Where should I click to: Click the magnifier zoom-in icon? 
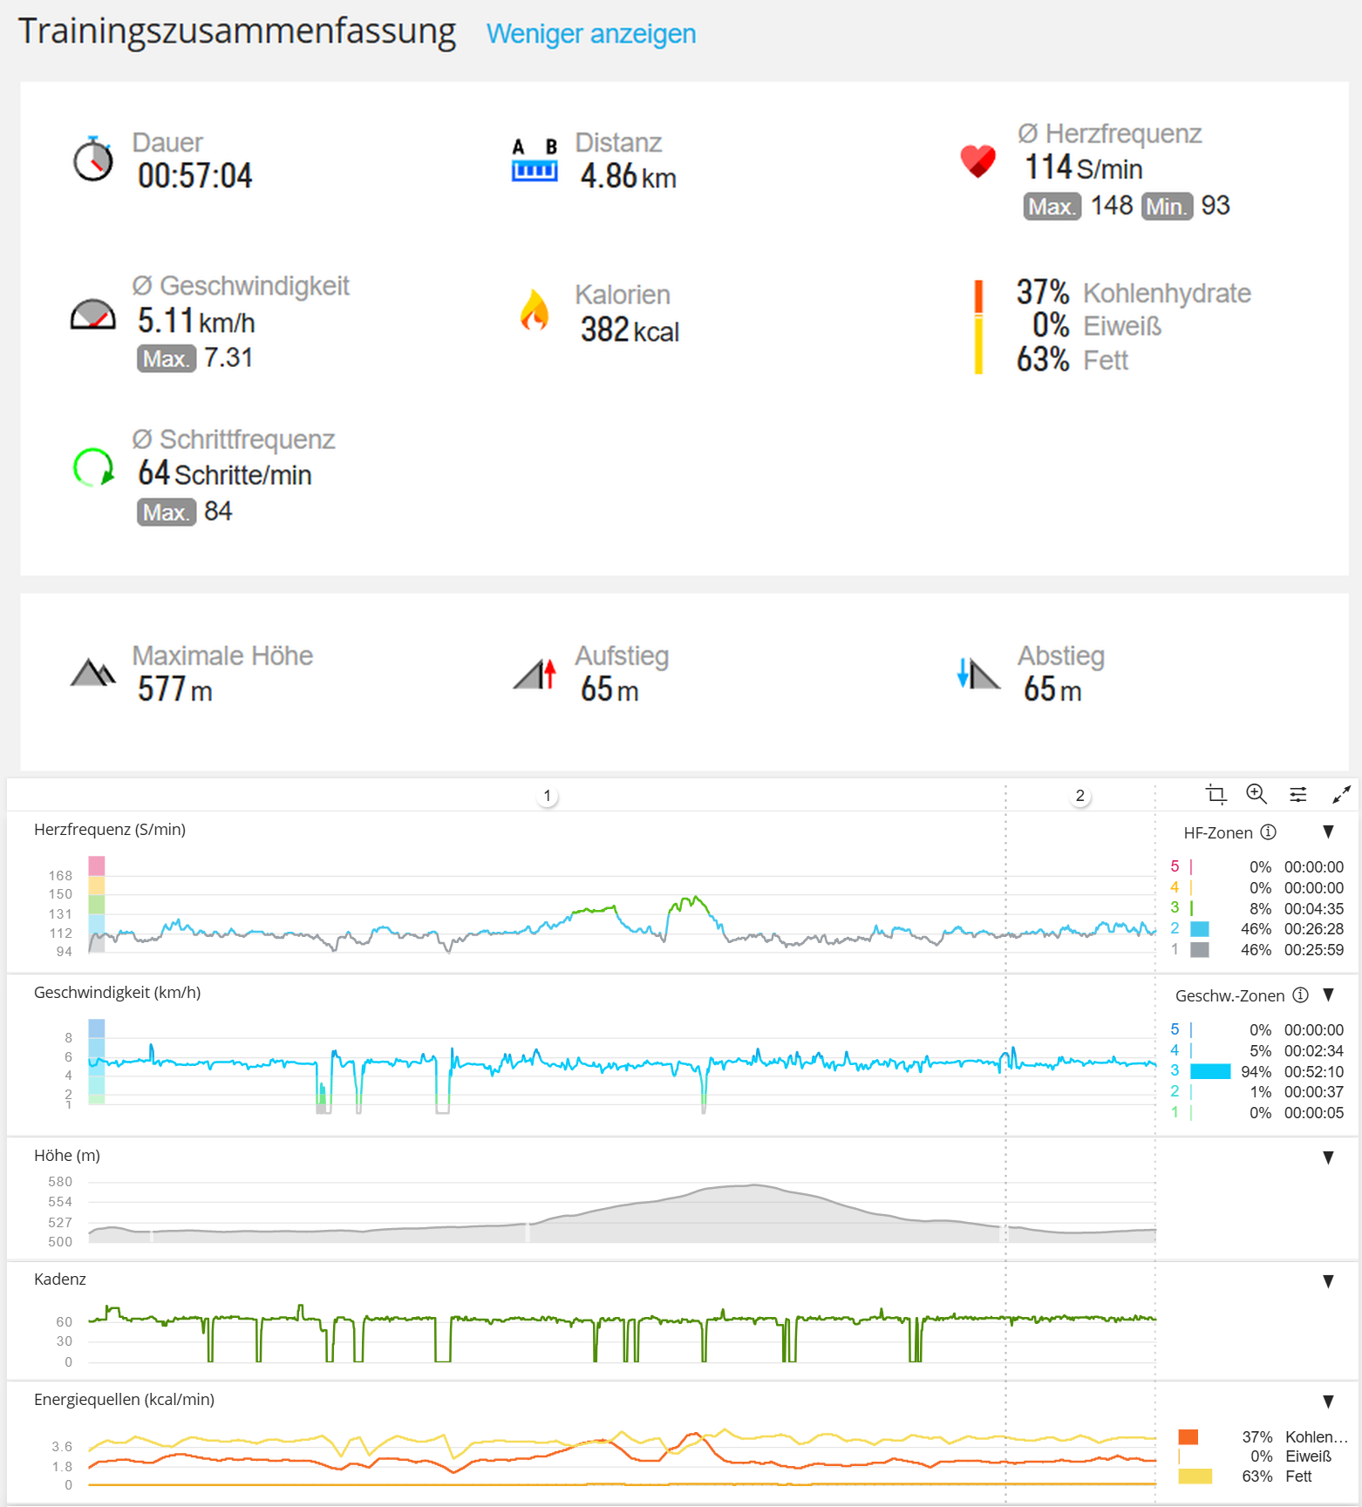point(1256,793)
